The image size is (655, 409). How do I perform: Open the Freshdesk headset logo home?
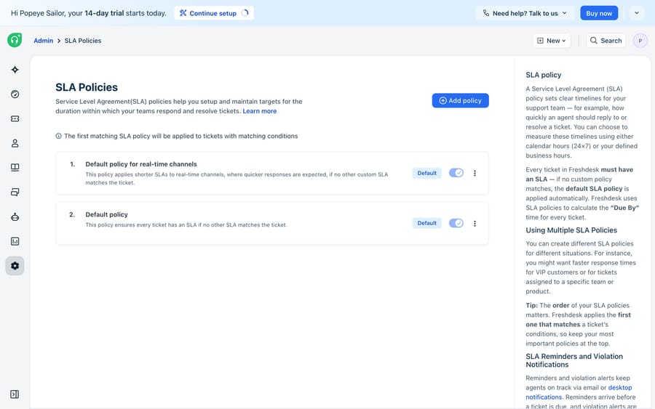(15, 40)
